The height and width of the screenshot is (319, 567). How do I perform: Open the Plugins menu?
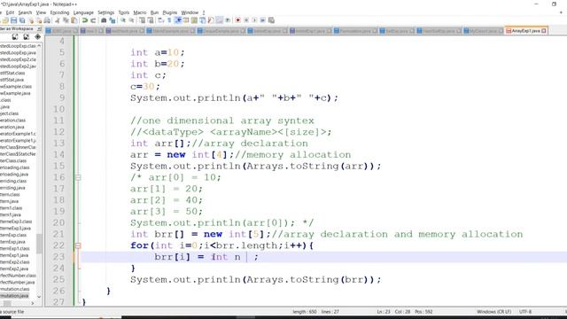[170, 12]
